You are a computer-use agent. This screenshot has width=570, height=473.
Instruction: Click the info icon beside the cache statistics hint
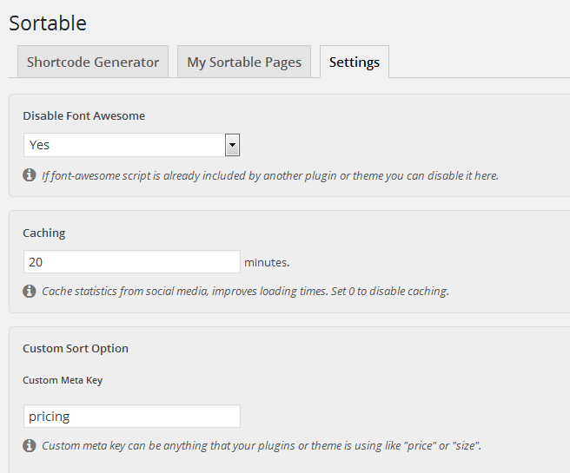[30, 291]
